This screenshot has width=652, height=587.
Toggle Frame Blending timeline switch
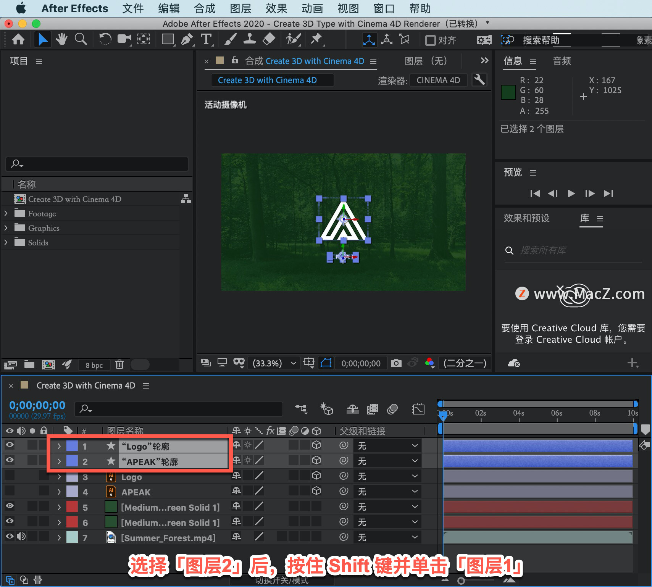point(372,409)
